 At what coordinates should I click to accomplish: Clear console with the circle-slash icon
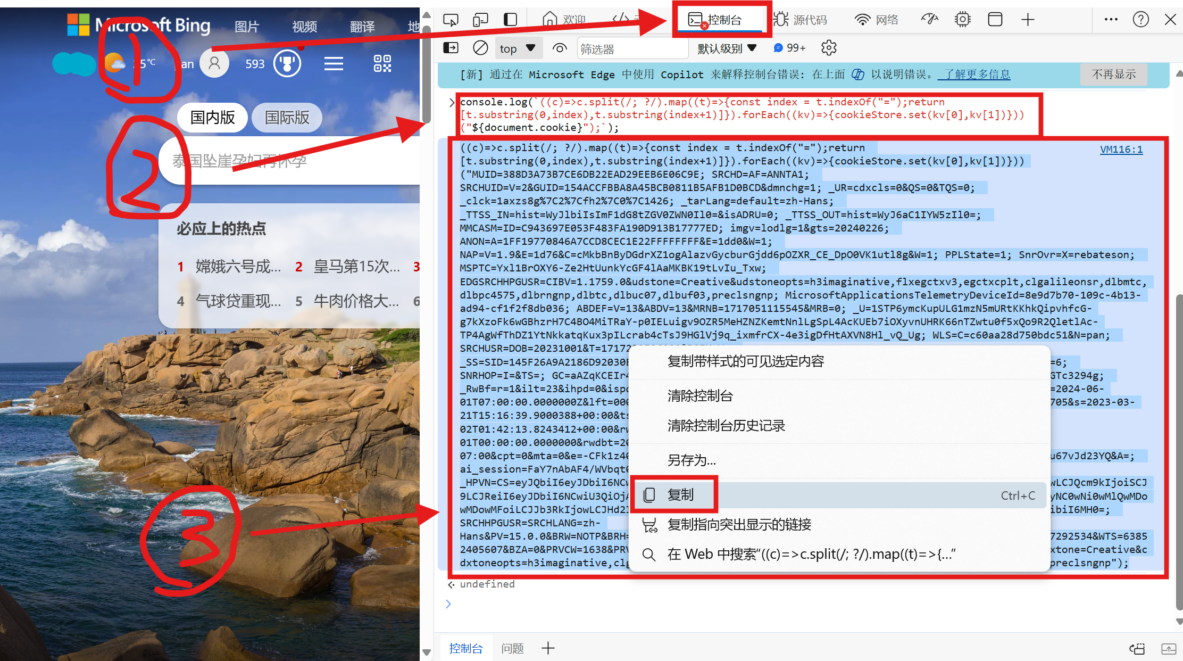[x=480, y=48]
